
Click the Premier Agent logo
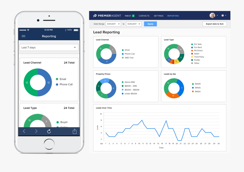(107, 16)
